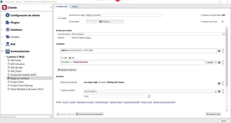Viewport: 231px width, 123px height.
Task: Collapse the Automatización tree section
Action: [x=2, y=51]
